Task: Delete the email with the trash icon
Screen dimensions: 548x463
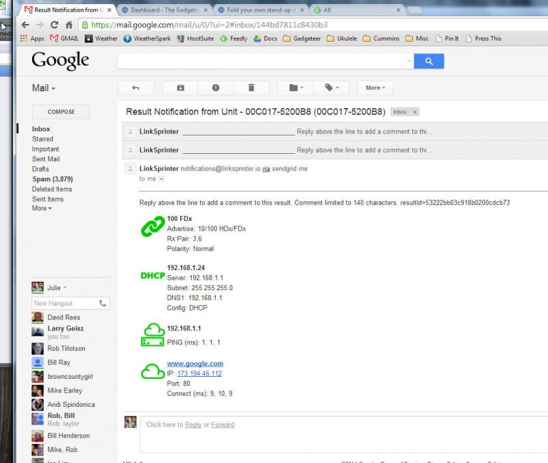Action: 251,88
